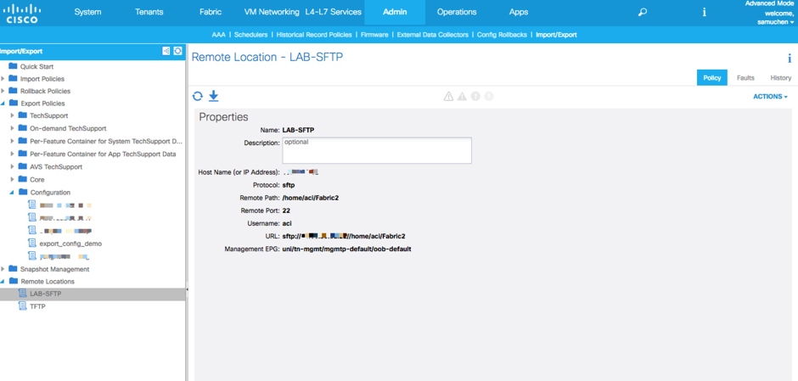Open the Firmware submenu link

click(374, 35)
